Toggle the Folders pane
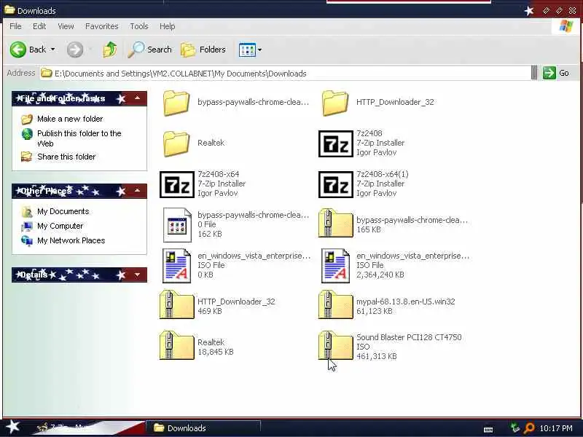 (203, 50)
